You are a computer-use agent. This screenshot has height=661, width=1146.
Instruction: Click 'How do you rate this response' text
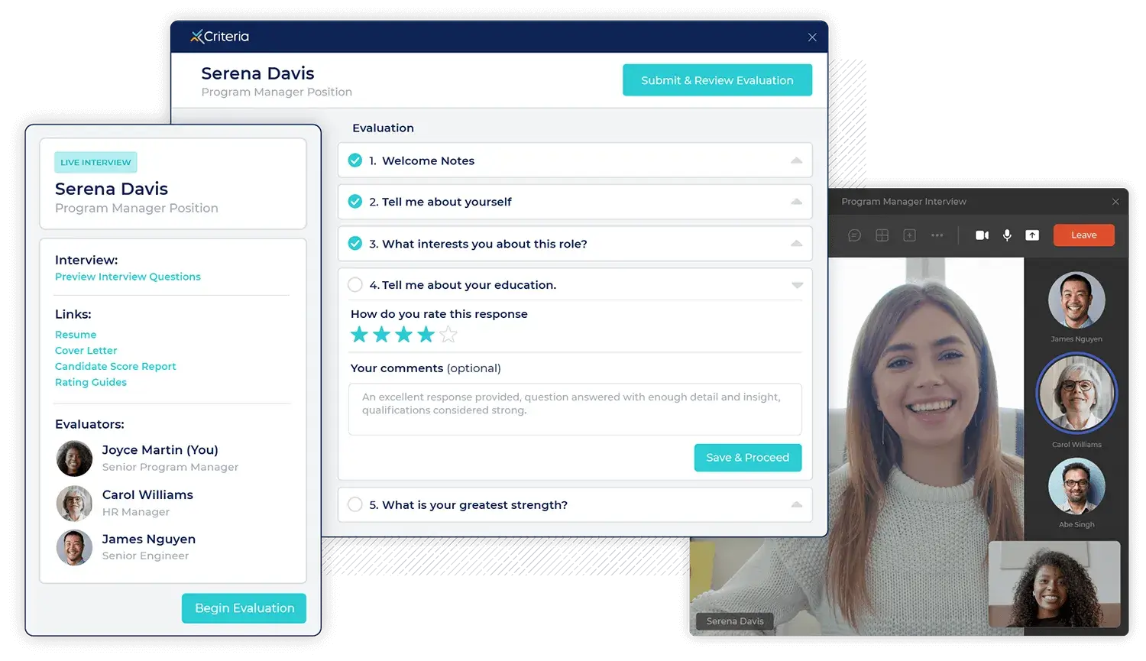439,314
